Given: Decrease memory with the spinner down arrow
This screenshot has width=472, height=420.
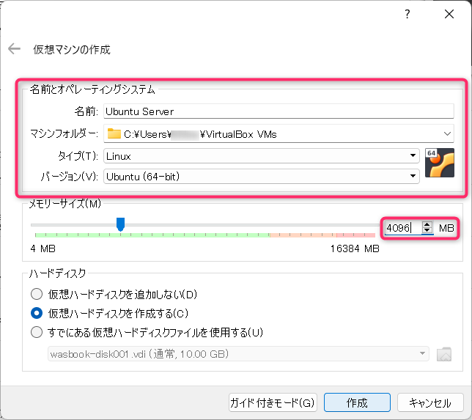Looking at the screenshot, I should click(427, 231).
